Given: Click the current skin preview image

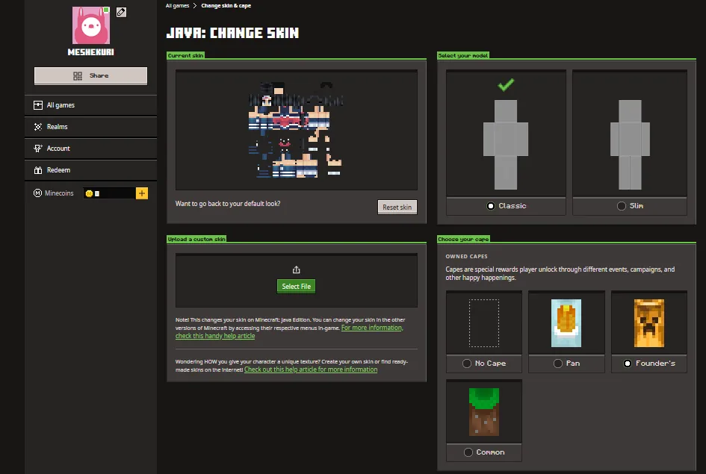Looking at the screenshot, I should coord(297,130).
